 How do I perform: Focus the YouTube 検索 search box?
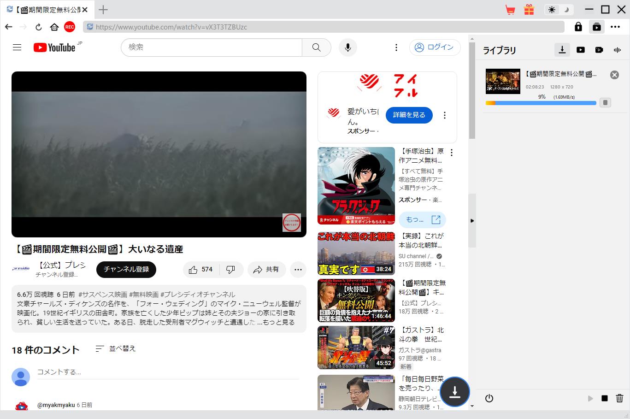coord(212,47)
